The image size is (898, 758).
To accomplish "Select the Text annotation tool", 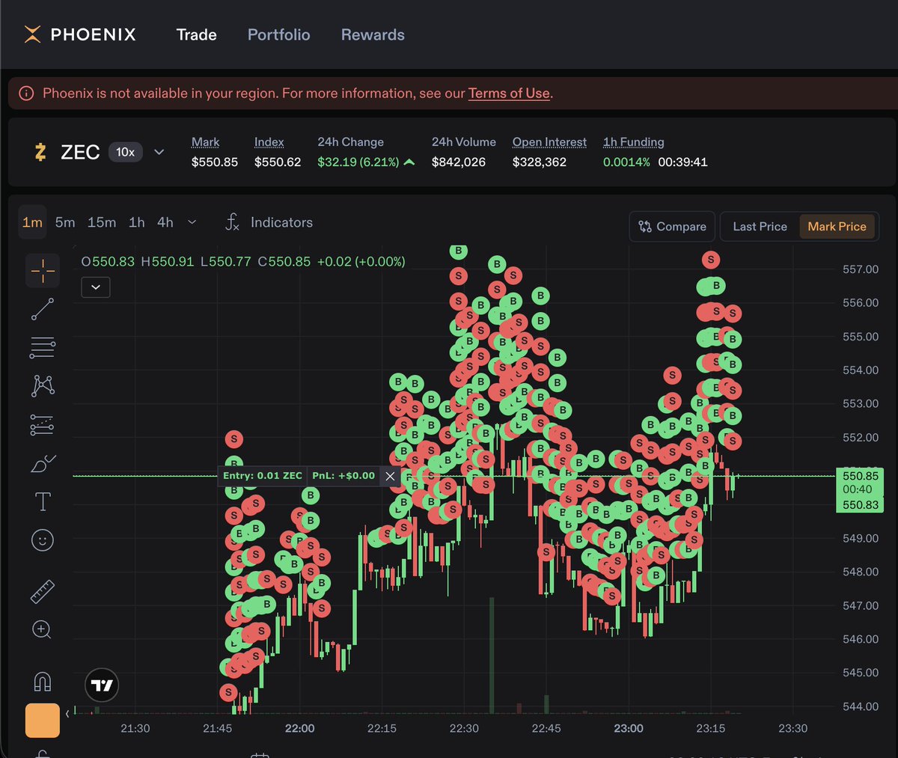I will coord(43,501).
